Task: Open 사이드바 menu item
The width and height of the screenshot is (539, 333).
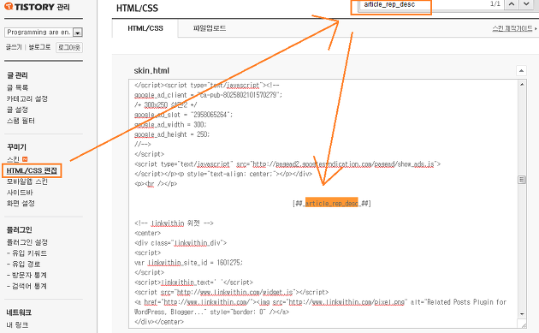Action: point(20,193)
